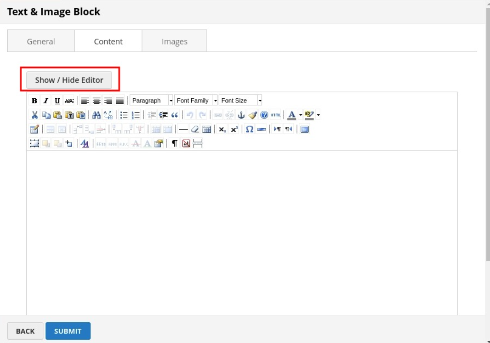Screen dimensions: 490x343
Task: Cut the selected text with scissors icon
Action: pyautogui.click(x=34, y=115)
